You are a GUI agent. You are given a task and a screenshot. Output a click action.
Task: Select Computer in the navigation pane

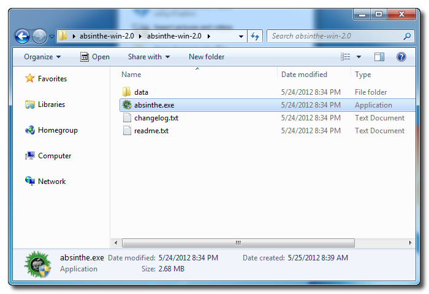click(x=55, y=156)
